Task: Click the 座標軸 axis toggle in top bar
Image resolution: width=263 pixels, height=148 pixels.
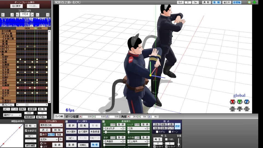Action: pos(237,2)
